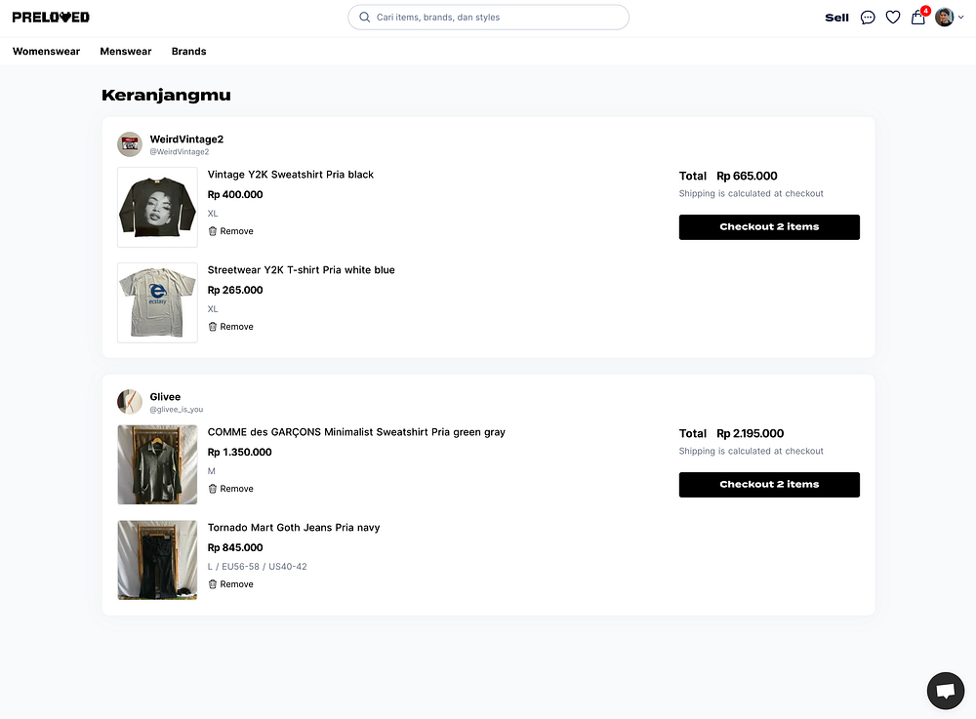Screen dimensions: 976x719
Task: Go to the Brands menu
Action: click(188, 52)
